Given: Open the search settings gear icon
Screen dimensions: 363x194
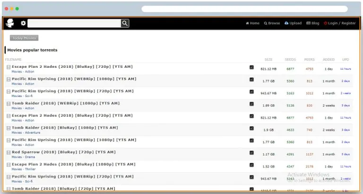Looking at the screenshot, I should [x=23, y=23].
